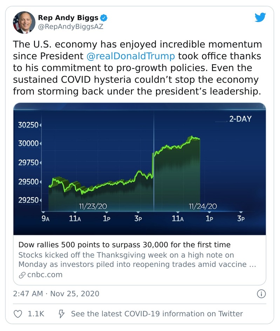Open "See the latest COVID-19 information" link

tap(157, 314)
